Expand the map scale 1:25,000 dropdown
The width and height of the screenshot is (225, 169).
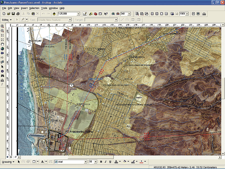click(x=78, y=14)
